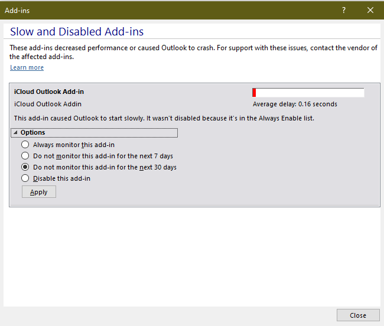Collapse the Options section triangle

(15, 133)
